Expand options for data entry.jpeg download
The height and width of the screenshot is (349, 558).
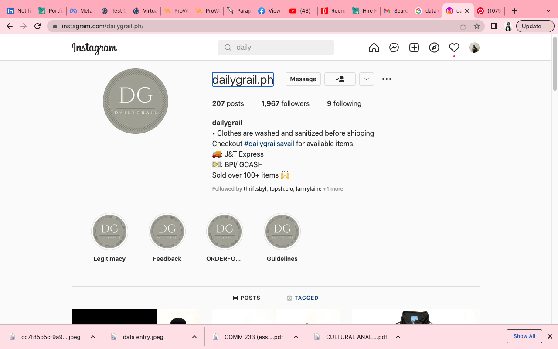coord(194,337)
